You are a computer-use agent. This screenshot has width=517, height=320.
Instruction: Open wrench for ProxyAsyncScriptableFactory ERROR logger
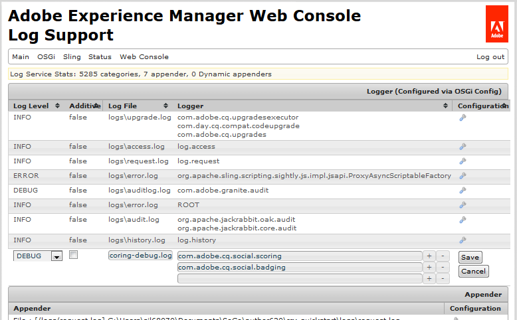(463, 176)
